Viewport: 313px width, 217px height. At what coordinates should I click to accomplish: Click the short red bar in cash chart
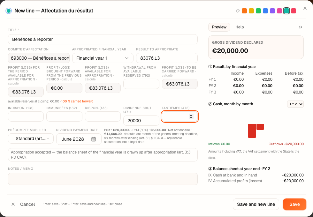click(x=260, y=127)
